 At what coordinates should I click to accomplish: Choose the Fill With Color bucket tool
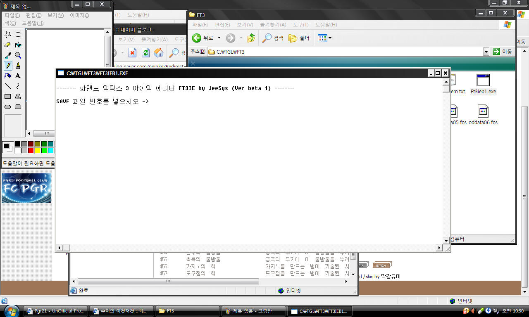click(18, 45)
